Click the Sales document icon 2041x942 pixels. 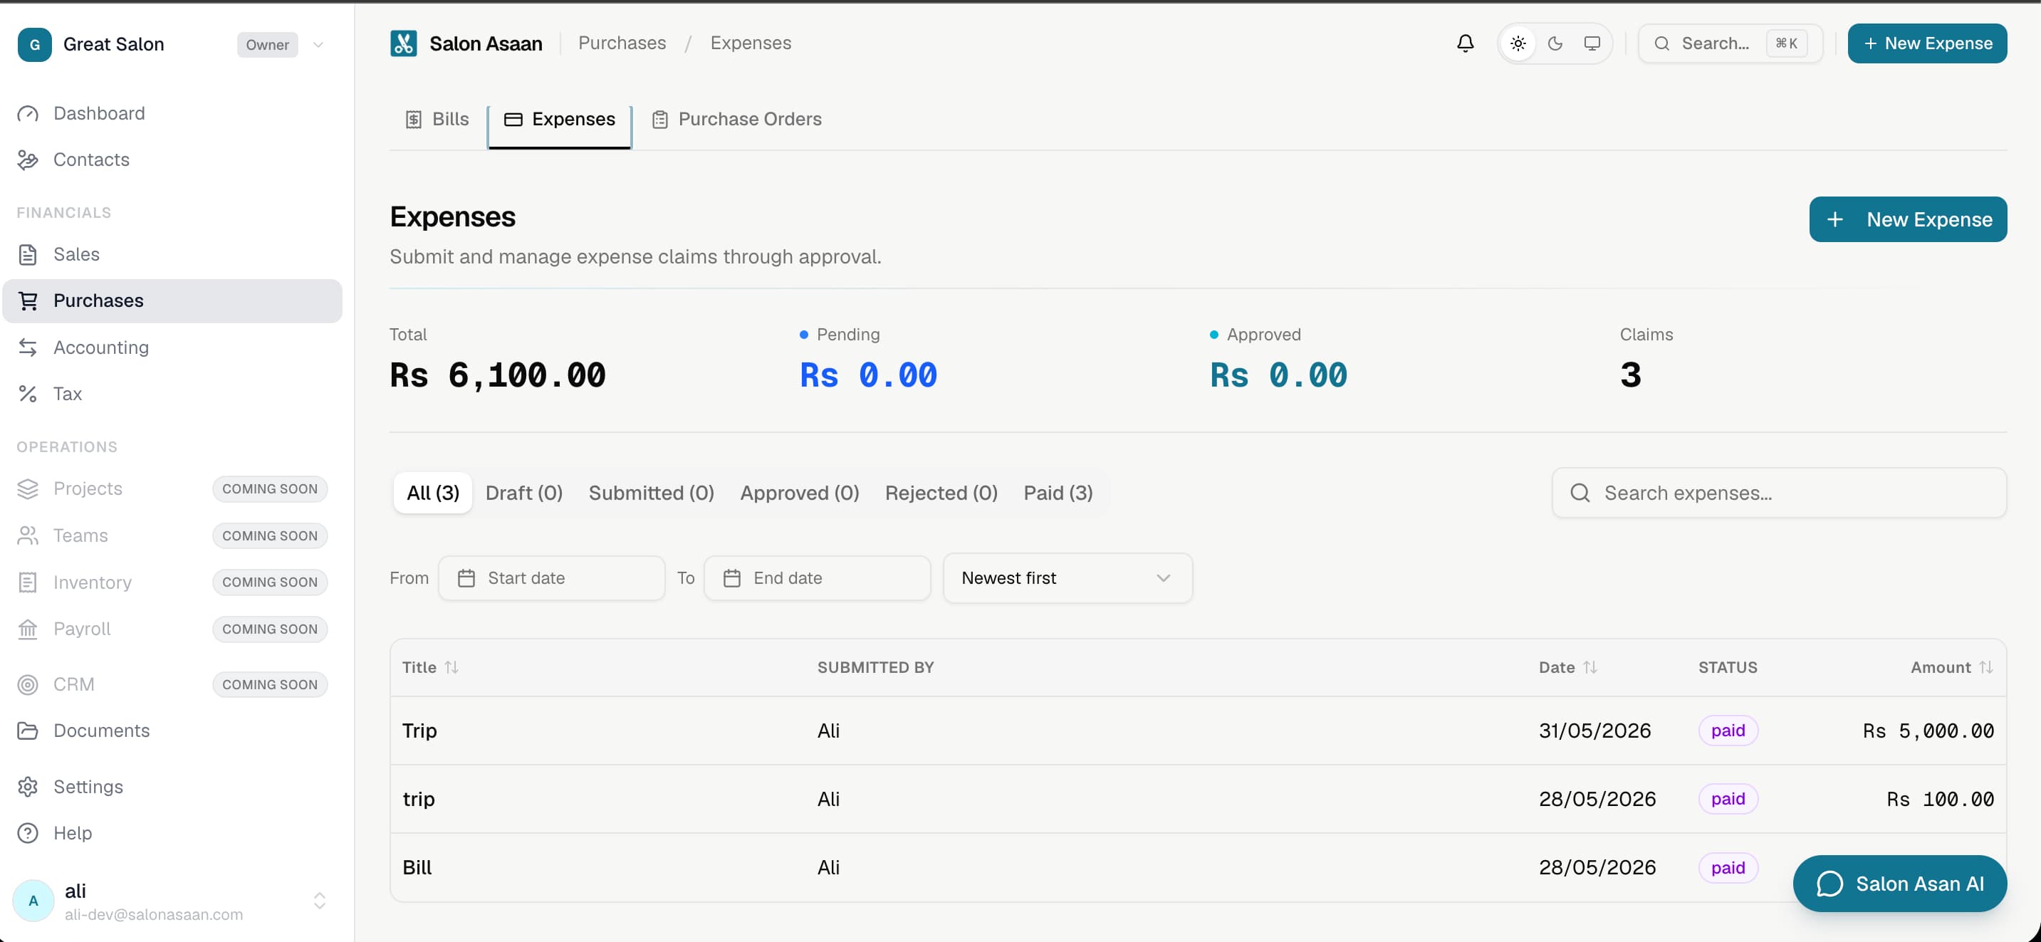point(28,254)
